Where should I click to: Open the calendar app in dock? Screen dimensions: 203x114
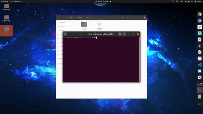tap(200, 33)
